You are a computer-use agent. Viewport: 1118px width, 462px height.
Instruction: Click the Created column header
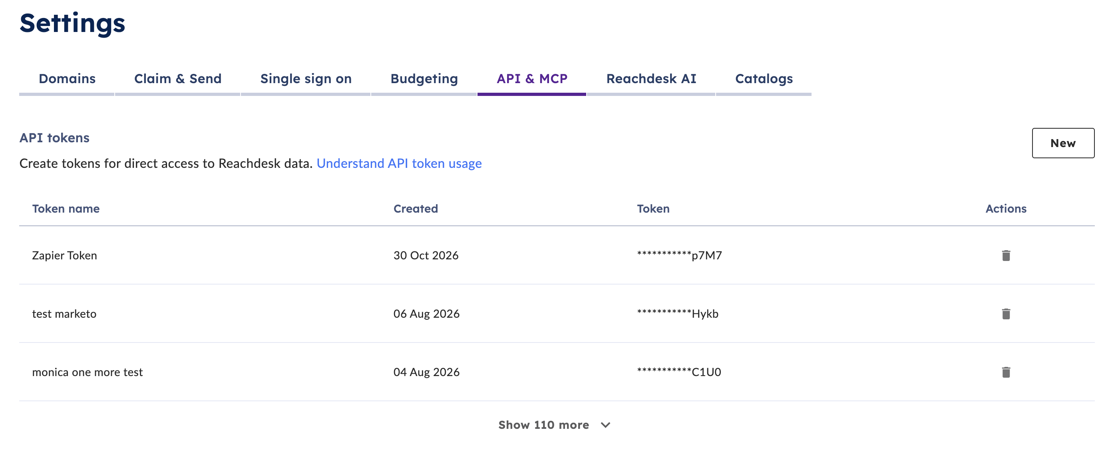click(x=415, y=209)
